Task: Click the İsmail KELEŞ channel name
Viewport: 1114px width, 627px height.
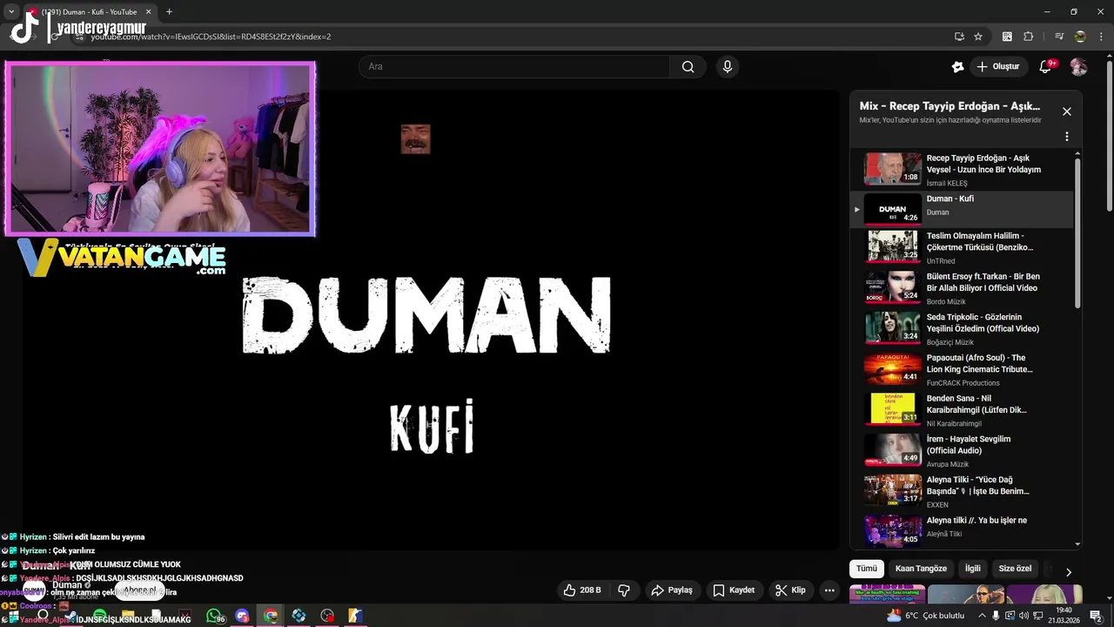Action: pyautogui.click(x=946, y=184)
